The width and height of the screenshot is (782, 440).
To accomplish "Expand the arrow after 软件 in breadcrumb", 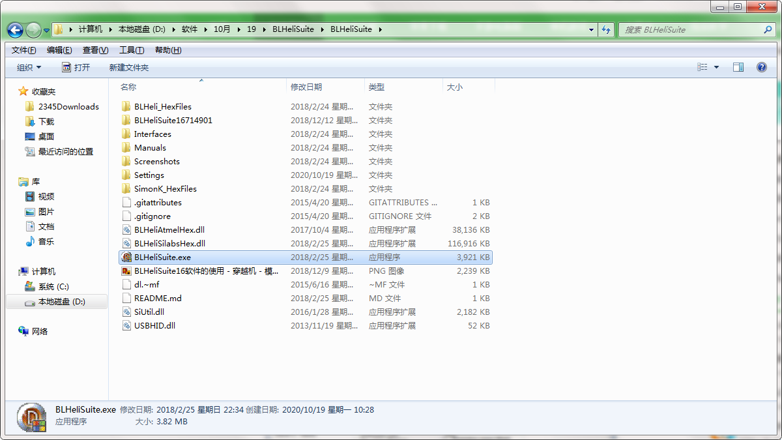I will pyautogui.click(x=205, y=29).
